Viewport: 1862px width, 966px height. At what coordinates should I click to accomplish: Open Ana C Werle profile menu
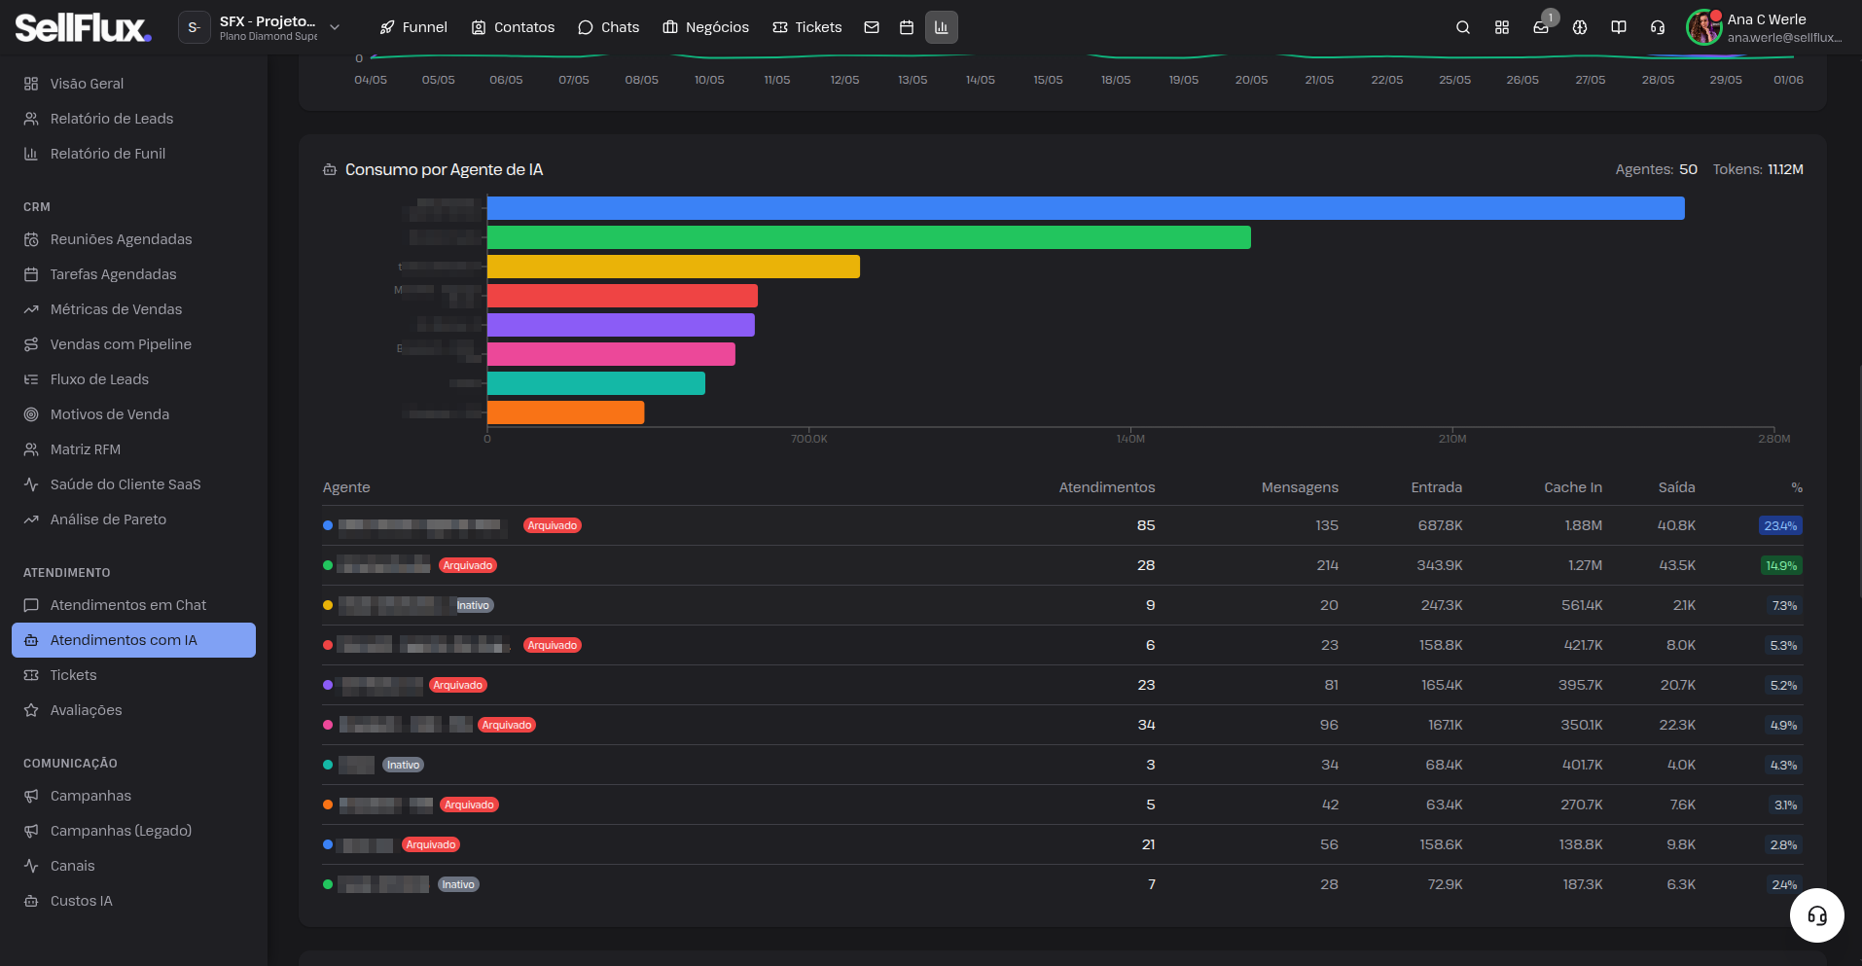click(x=1765, y=27)
